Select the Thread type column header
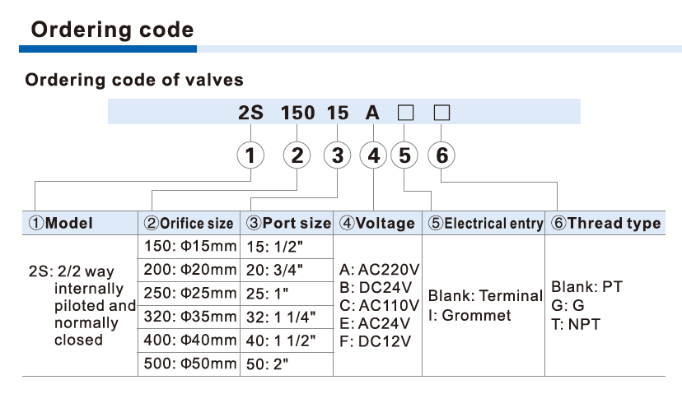The height and width of the screenshot is (403, 682). click(x=605, y=223)
